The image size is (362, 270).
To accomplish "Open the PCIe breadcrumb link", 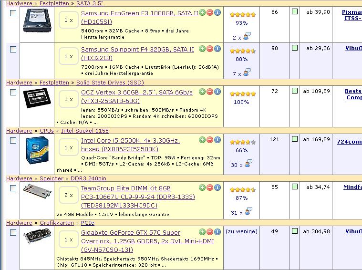I will coord(87,223).
